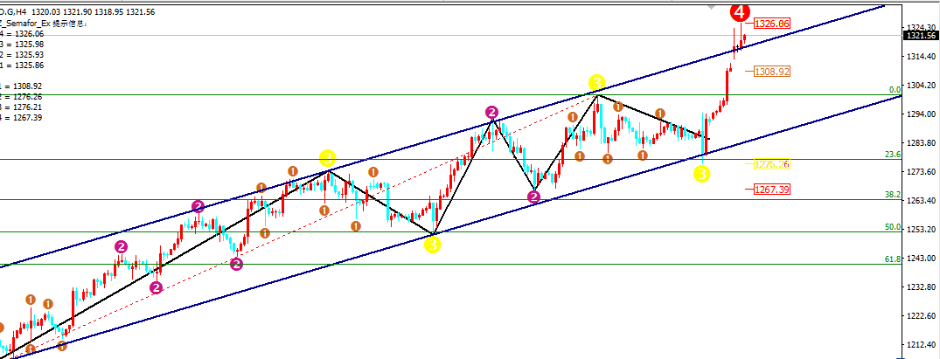Viewport: 940px width, 359px height.
Task: Click the Fibonacci 50.0 level label
Action: [893, 227]
